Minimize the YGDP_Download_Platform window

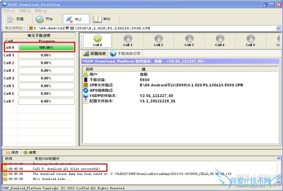coord(265,5)
